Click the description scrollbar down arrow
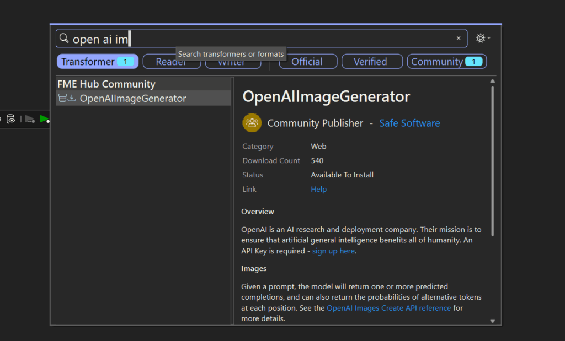The height and width of the screenshot is (341, 565). pyautogui.click(x=492, y=321)
